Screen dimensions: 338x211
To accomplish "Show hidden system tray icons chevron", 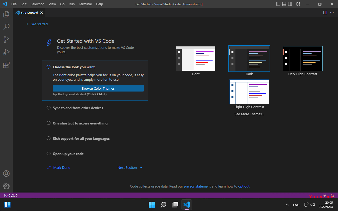I will click(x=287, y=205).
